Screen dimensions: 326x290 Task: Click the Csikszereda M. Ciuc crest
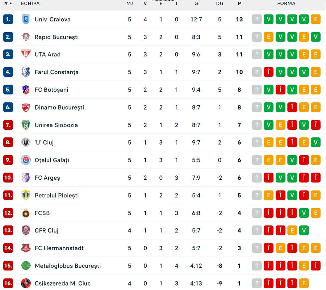click(x=26, y=283)
